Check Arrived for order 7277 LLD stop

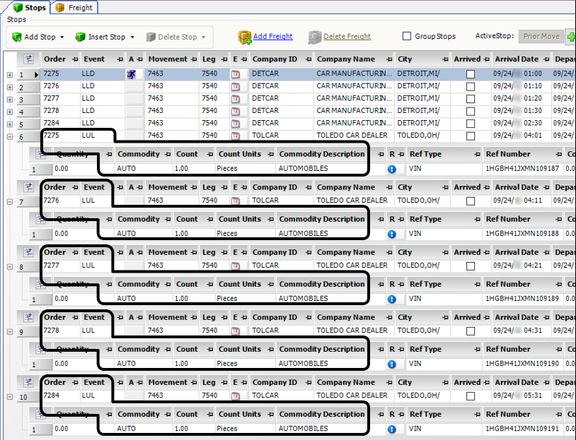point(470,99)
